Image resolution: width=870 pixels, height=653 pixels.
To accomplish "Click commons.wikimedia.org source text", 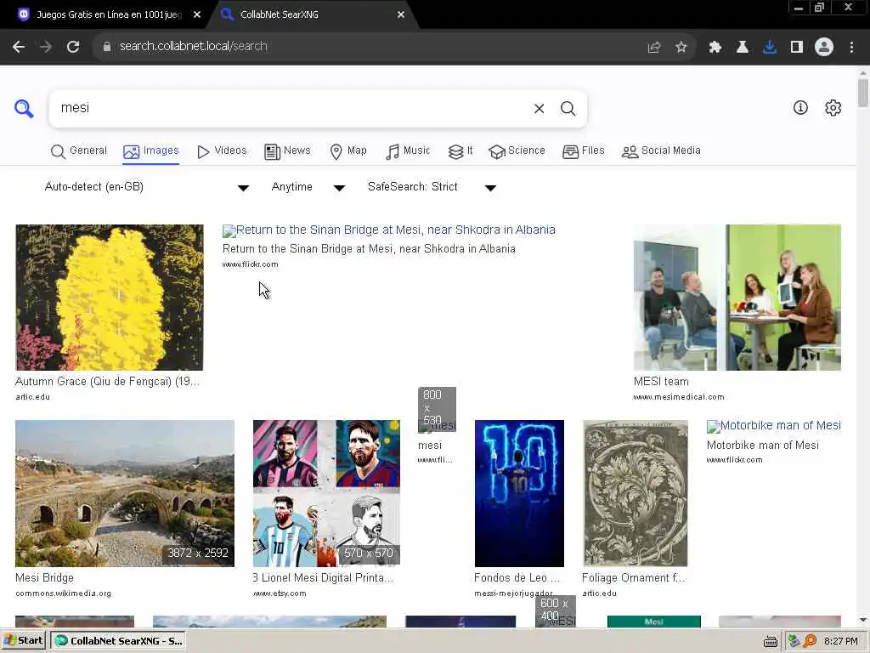I will 63,593.
